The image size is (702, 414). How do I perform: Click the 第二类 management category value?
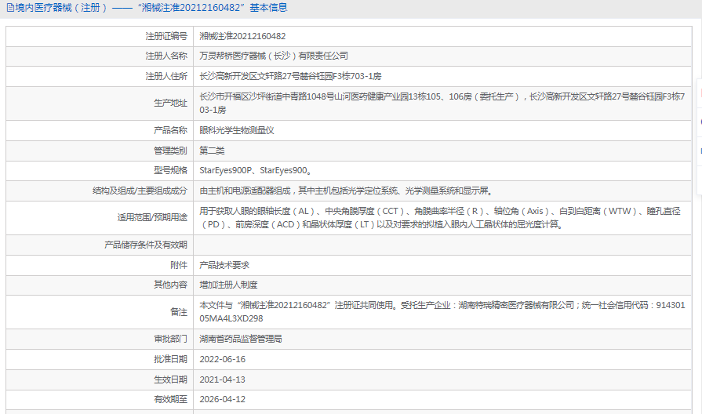pos(212,150)
